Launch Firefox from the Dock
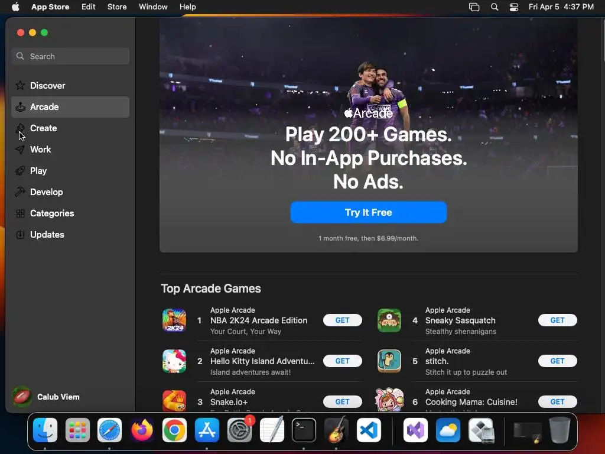The height and width of the screenshot is (454, 605). click(x=142, y=430)
